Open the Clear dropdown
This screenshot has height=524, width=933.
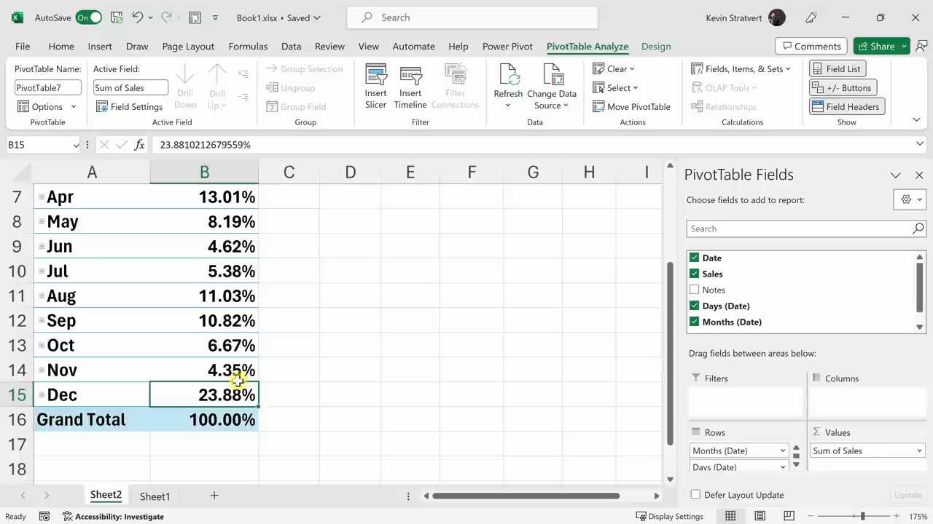(614, 68)
